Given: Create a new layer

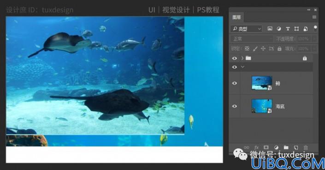Looking at the screenshot, I should click(296, 147).
